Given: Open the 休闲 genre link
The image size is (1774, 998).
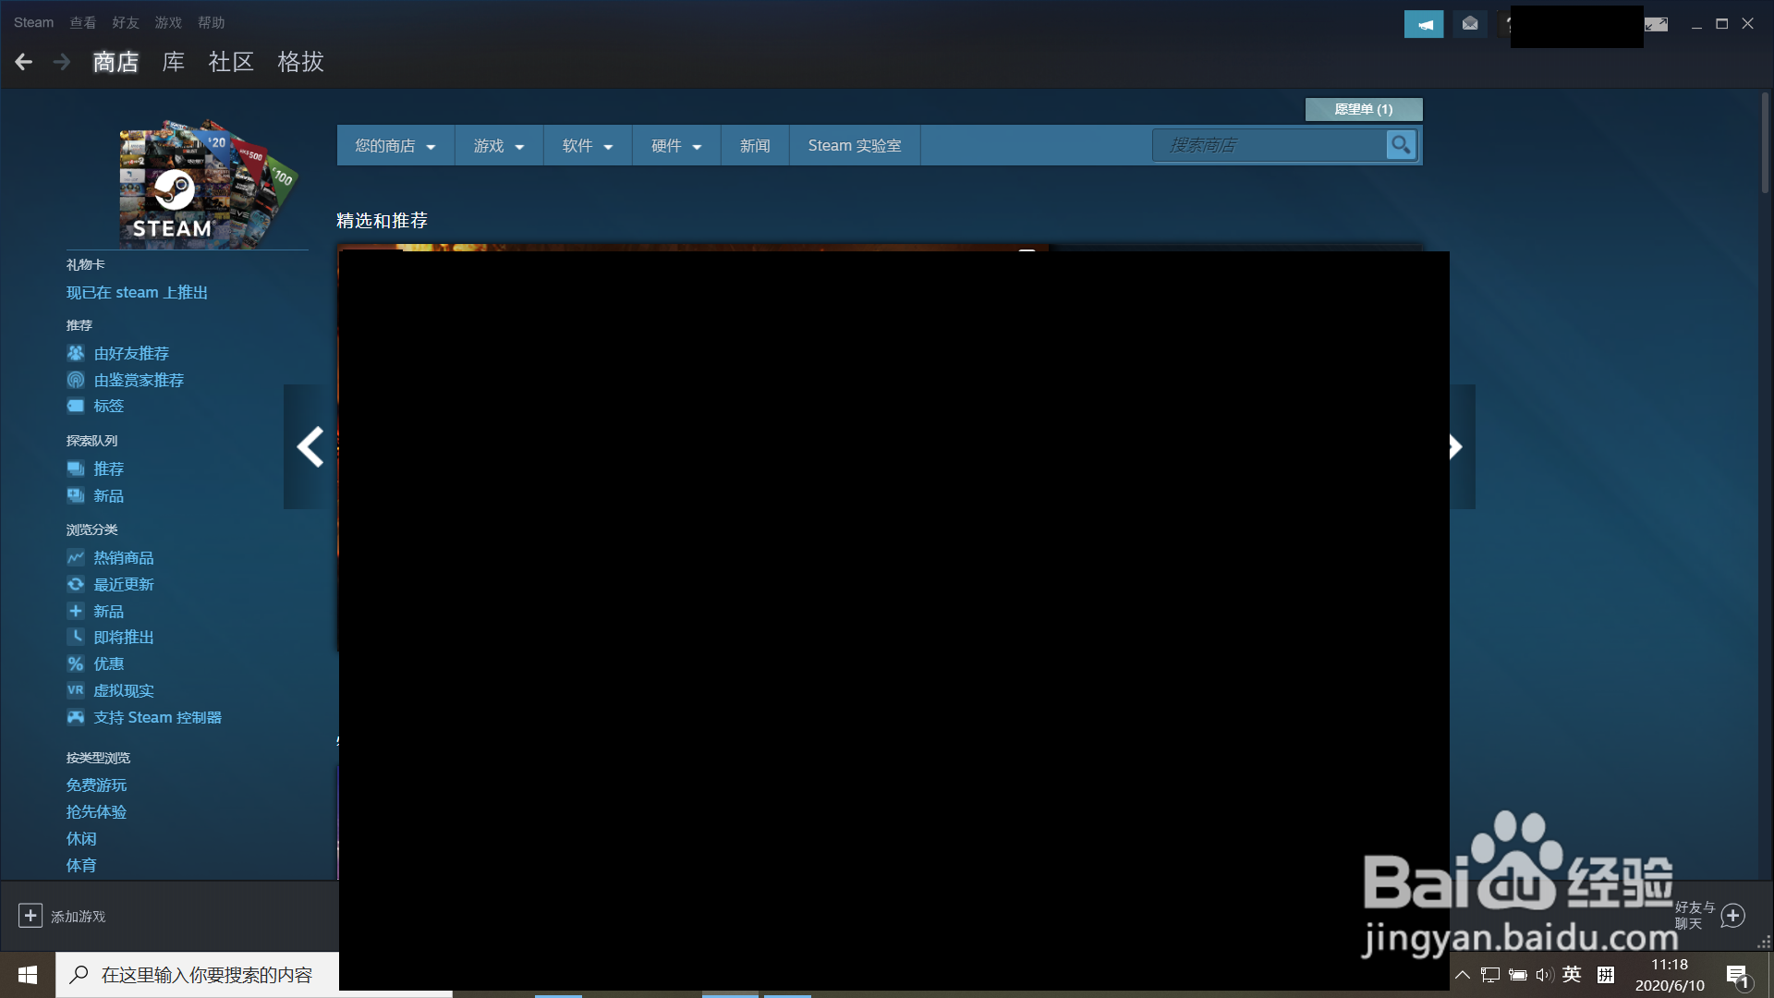Looking at the screenshot, I should 81,838.
